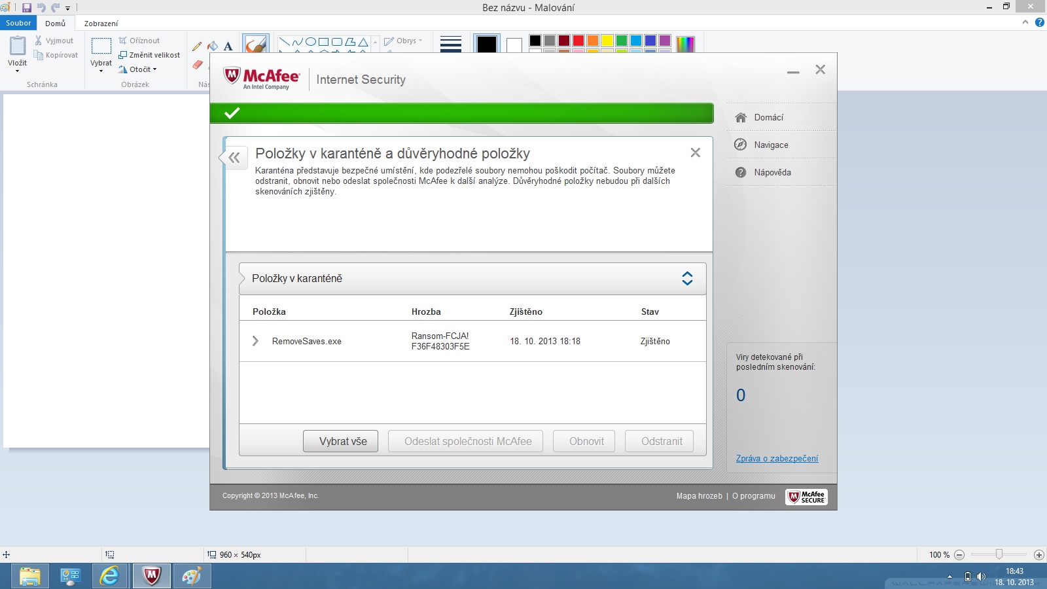Click Vyjmout (cut) in the Paint ribbon

point(54,41)
